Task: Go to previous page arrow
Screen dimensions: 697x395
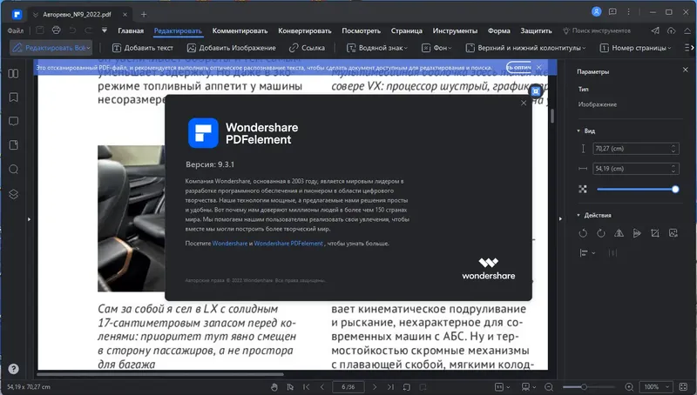Action: pyautogui.click(x=322, y=387)
